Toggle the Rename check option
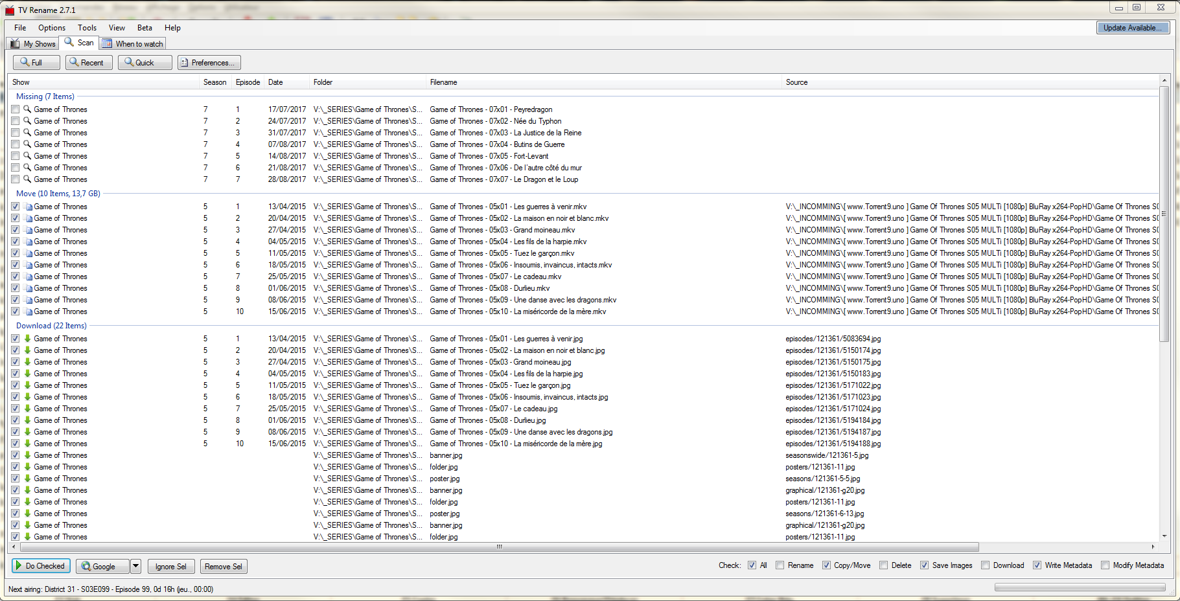This screenshot has height=601, width=1180. 780,565
